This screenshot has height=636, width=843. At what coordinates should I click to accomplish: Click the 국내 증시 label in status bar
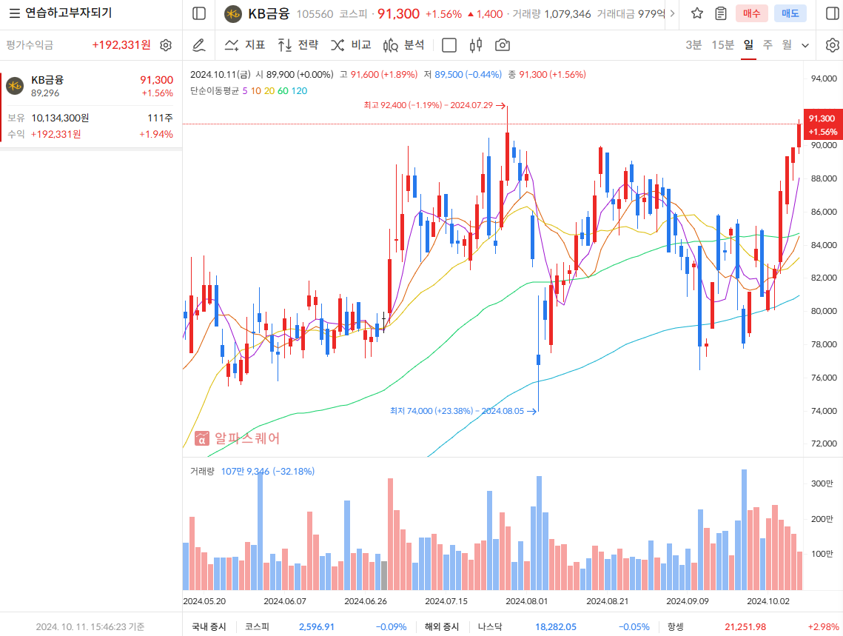[209, 627]
